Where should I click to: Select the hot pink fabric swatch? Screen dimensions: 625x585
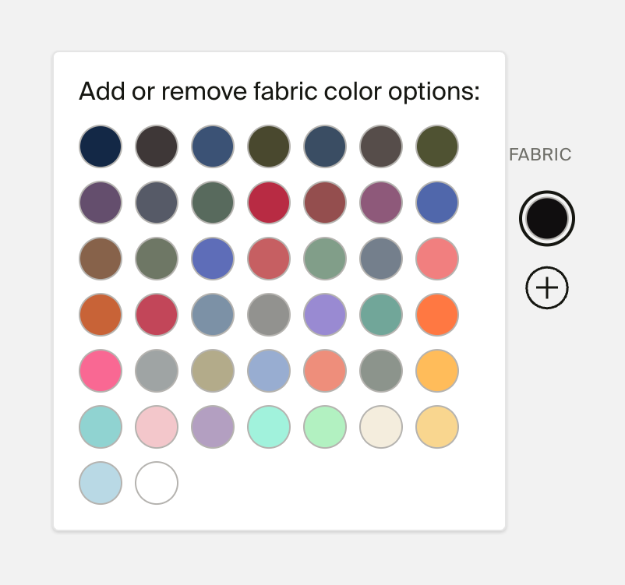point(100,371)
